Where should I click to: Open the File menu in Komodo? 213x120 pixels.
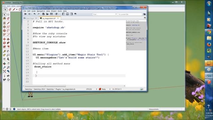25,11
